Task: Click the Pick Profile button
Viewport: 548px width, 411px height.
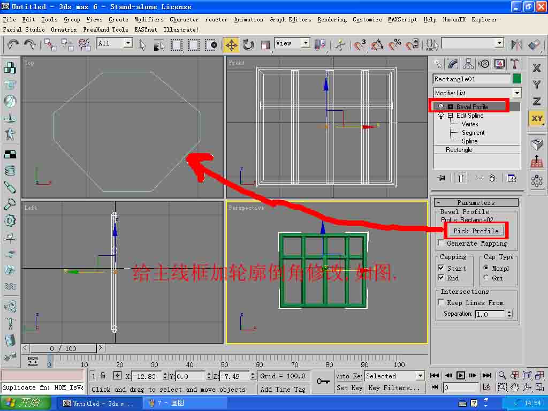Action: coord(476,231)
